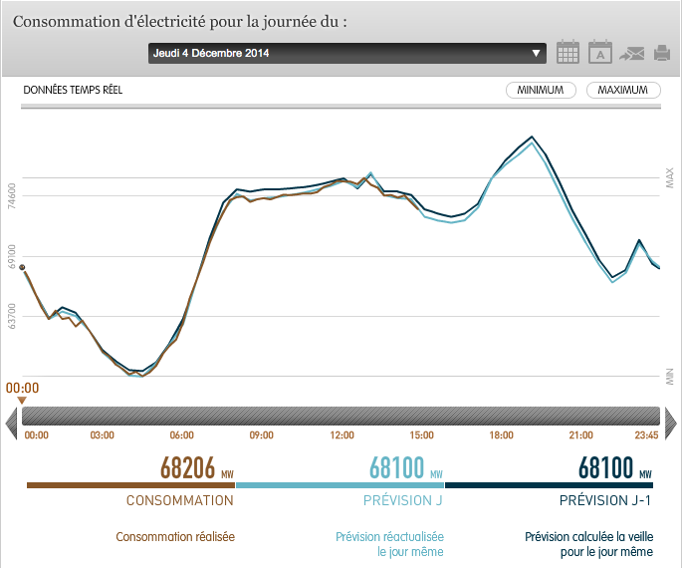Click the Prévision réactualisée le jour même text
682x568 pixels.
389,543
